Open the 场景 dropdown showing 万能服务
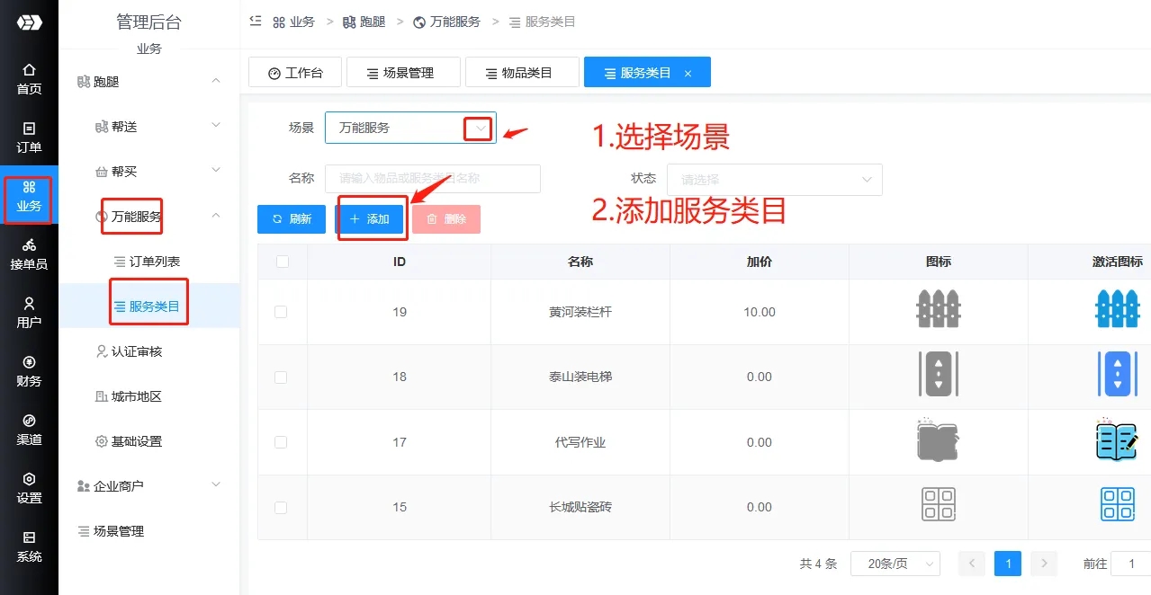This screenshot has height=595, width=1151. (x=409, y=128)
